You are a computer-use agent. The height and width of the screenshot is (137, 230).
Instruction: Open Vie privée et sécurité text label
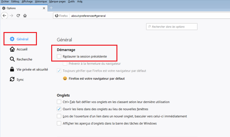click(32, 69)
